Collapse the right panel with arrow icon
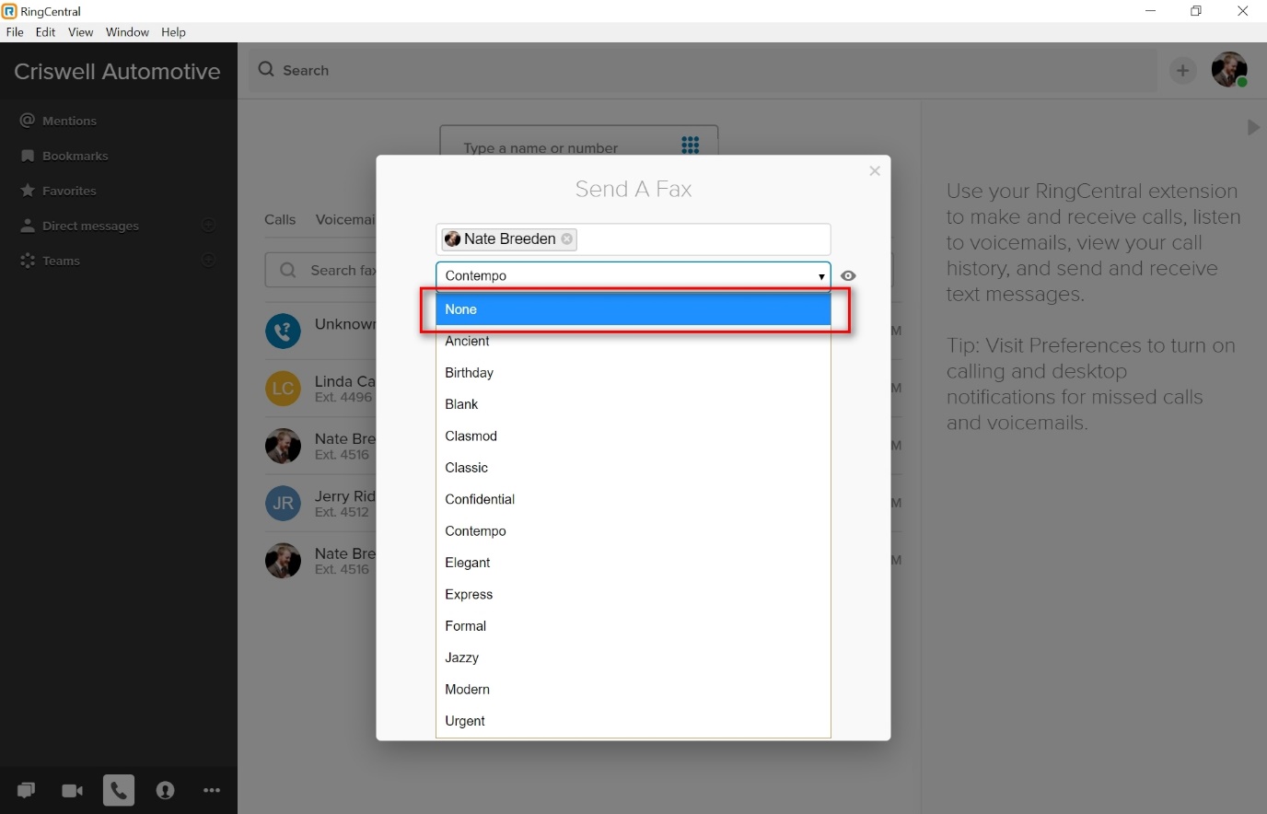The width and height of the screenshot is (1267, 814). click(x=1253, y=127)
